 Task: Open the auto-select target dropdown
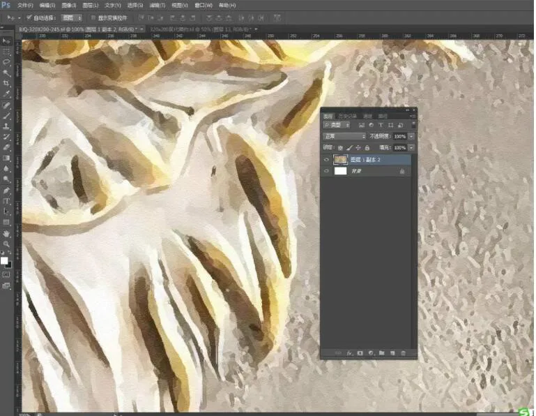click(71, 18)
